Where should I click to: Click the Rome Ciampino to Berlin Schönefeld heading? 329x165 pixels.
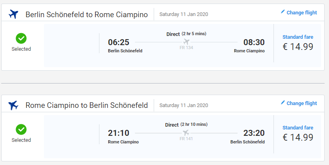(x=87, y=105)
